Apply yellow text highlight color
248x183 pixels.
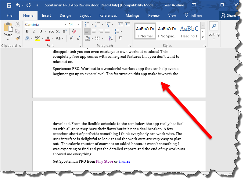point(38,38)
